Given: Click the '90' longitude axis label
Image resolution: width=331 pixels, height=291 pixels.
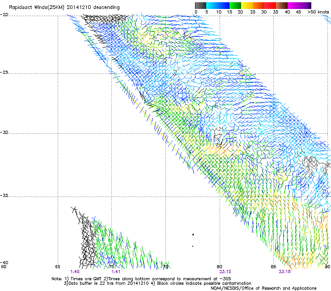Looking at the screenshot, I should tap(327, 266).
